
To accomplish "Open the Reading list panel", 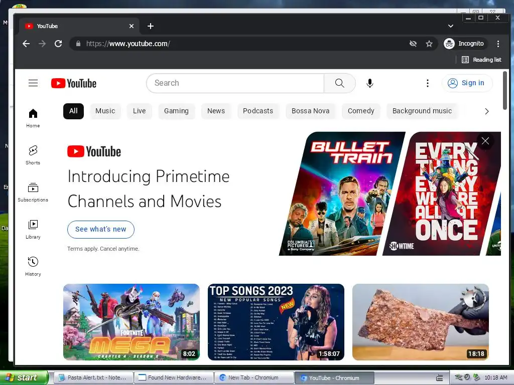I will 481,60.
